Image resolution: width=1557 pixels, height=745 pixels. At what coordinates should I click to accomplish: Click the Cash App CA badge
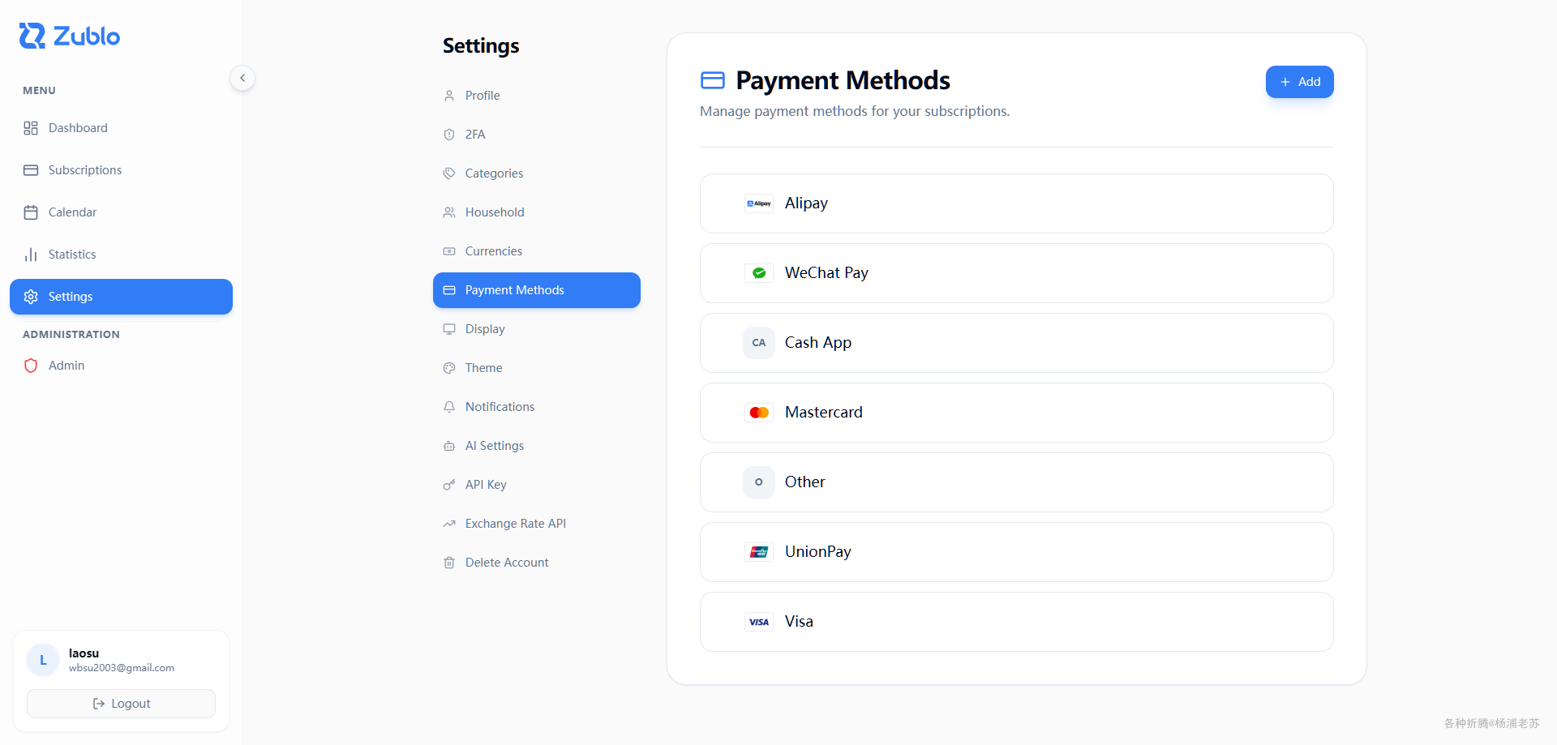pos(759,343)
